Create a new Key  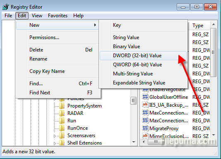click(x=143, y=25)
